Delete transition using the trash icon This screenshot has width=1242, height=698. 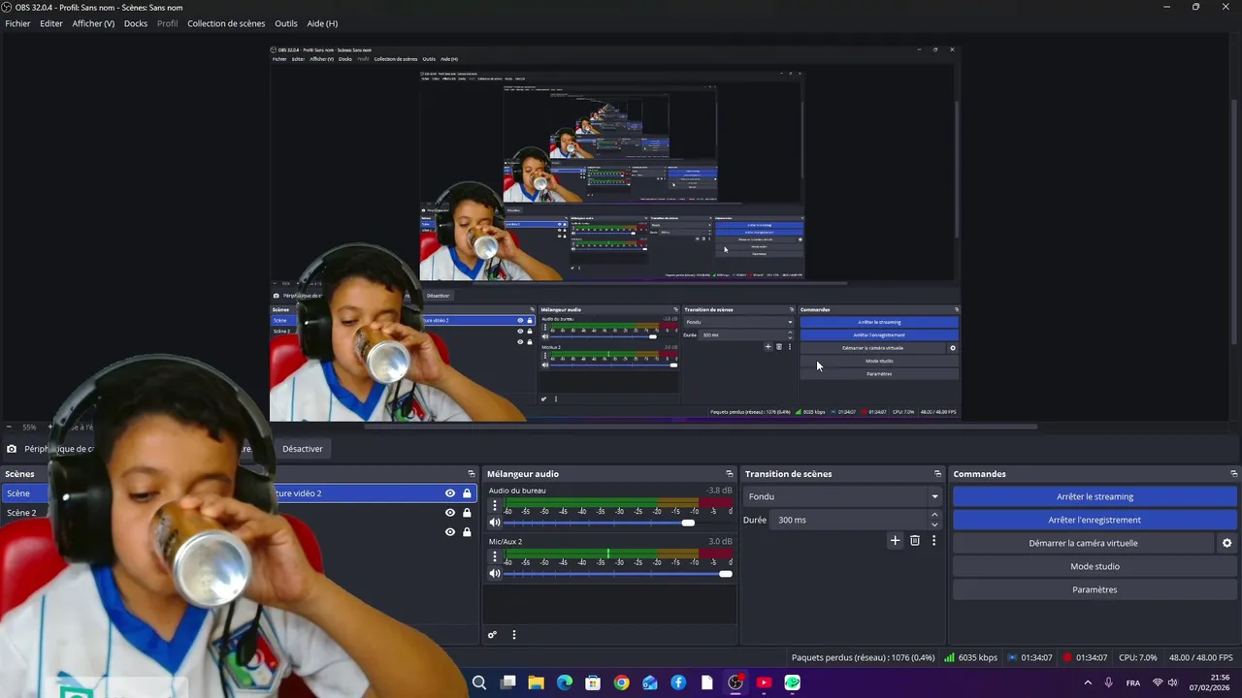914,541
